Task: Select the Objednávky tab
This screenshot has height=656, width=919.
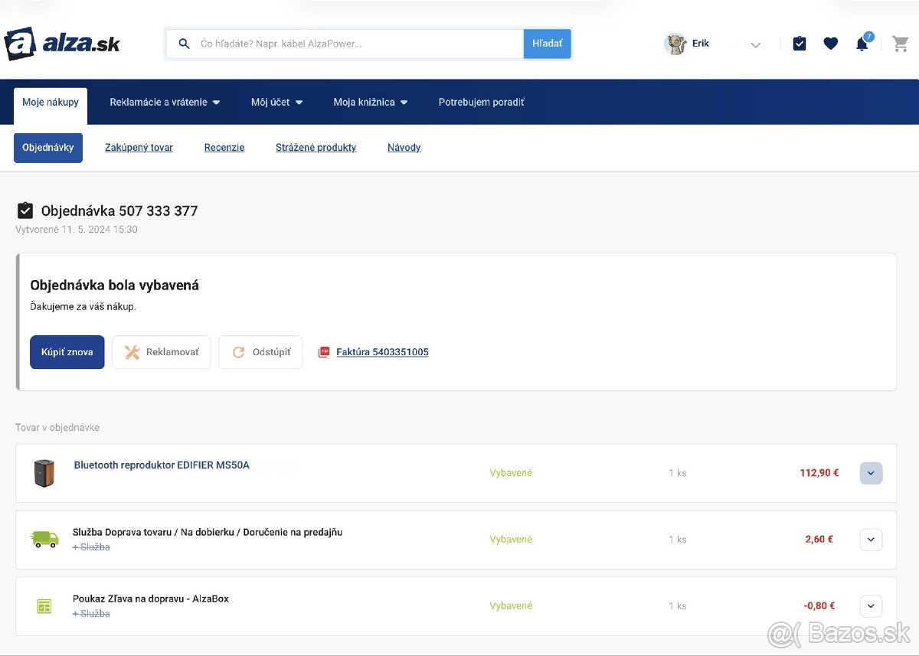Action: (x=48, y=148)
